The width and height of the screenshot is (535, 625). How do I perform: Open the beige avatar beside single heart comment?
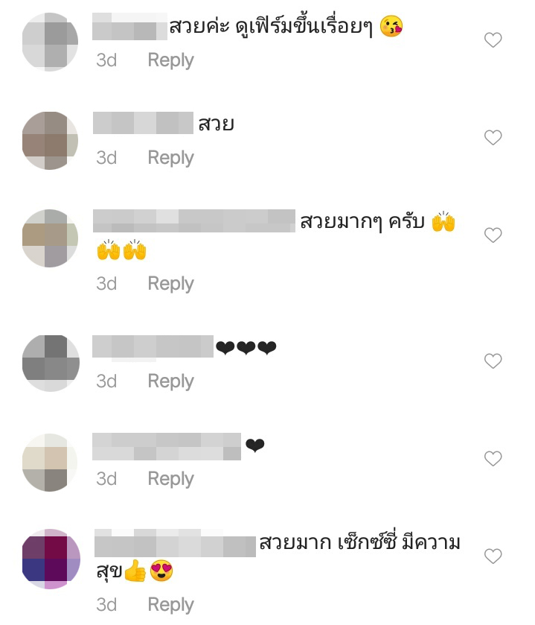click(50, 463)
